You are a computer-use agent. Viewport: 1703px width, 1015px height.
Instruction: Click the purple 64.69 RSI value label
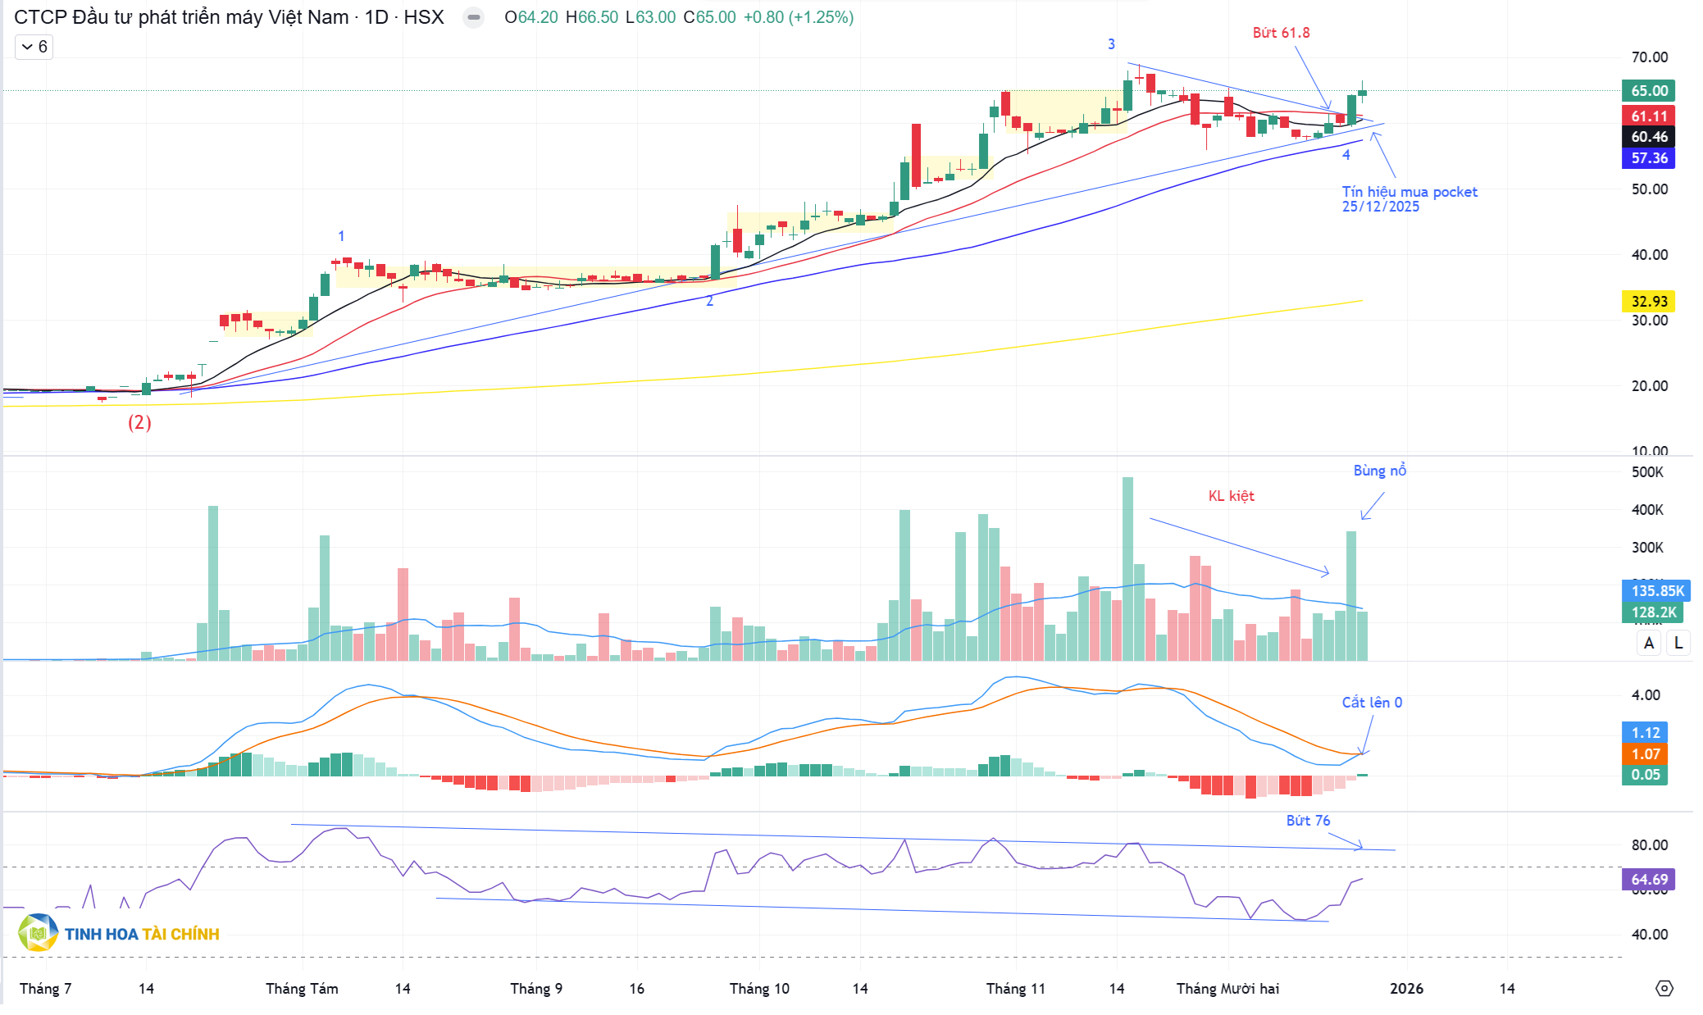tap(1648, 880)
